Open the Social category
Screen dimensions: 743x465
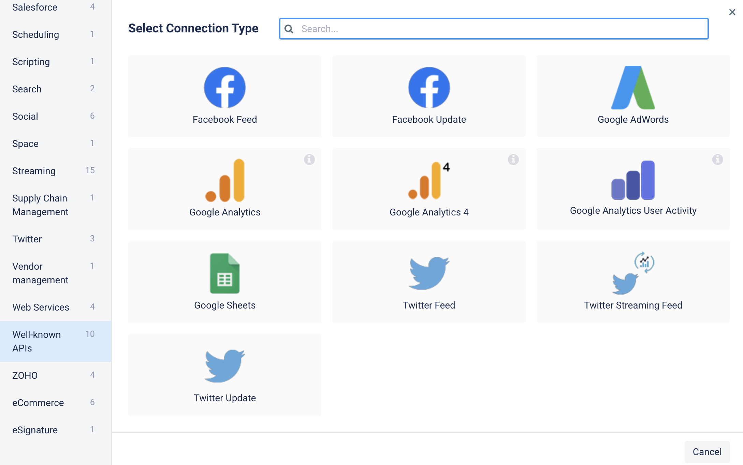pos(25,116)
